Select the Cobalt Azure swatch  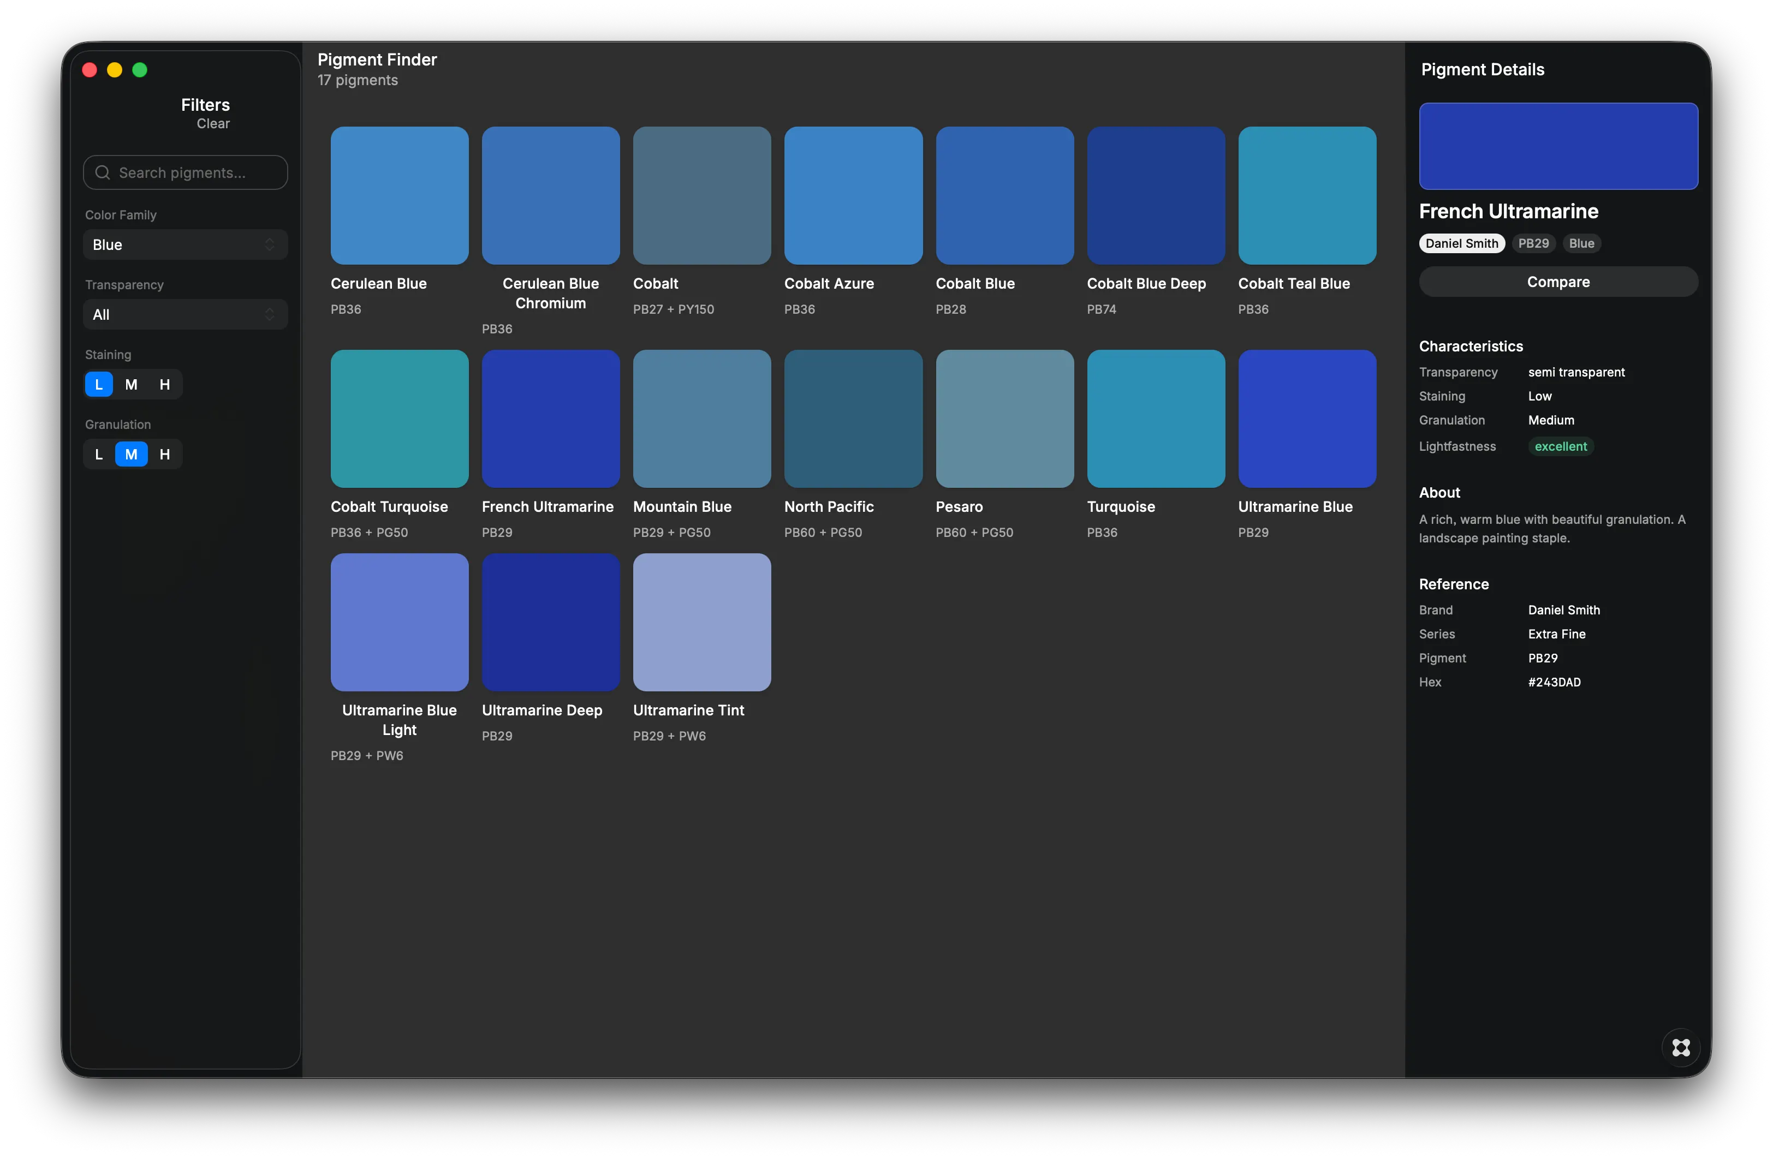click(x=853, y=195)
